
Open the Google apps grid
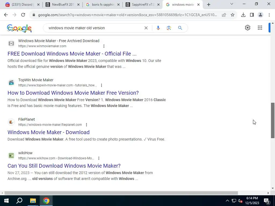click(260, 28)
